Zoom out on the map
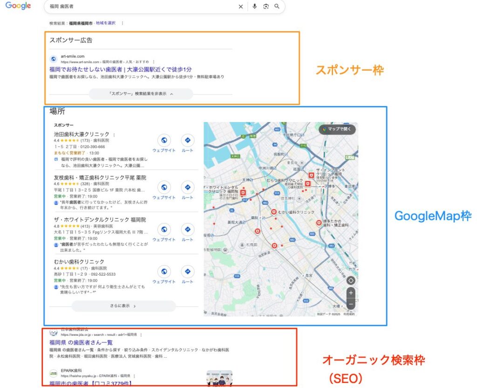The height and width of the screenshot is (388, 477). click(350, 304)
